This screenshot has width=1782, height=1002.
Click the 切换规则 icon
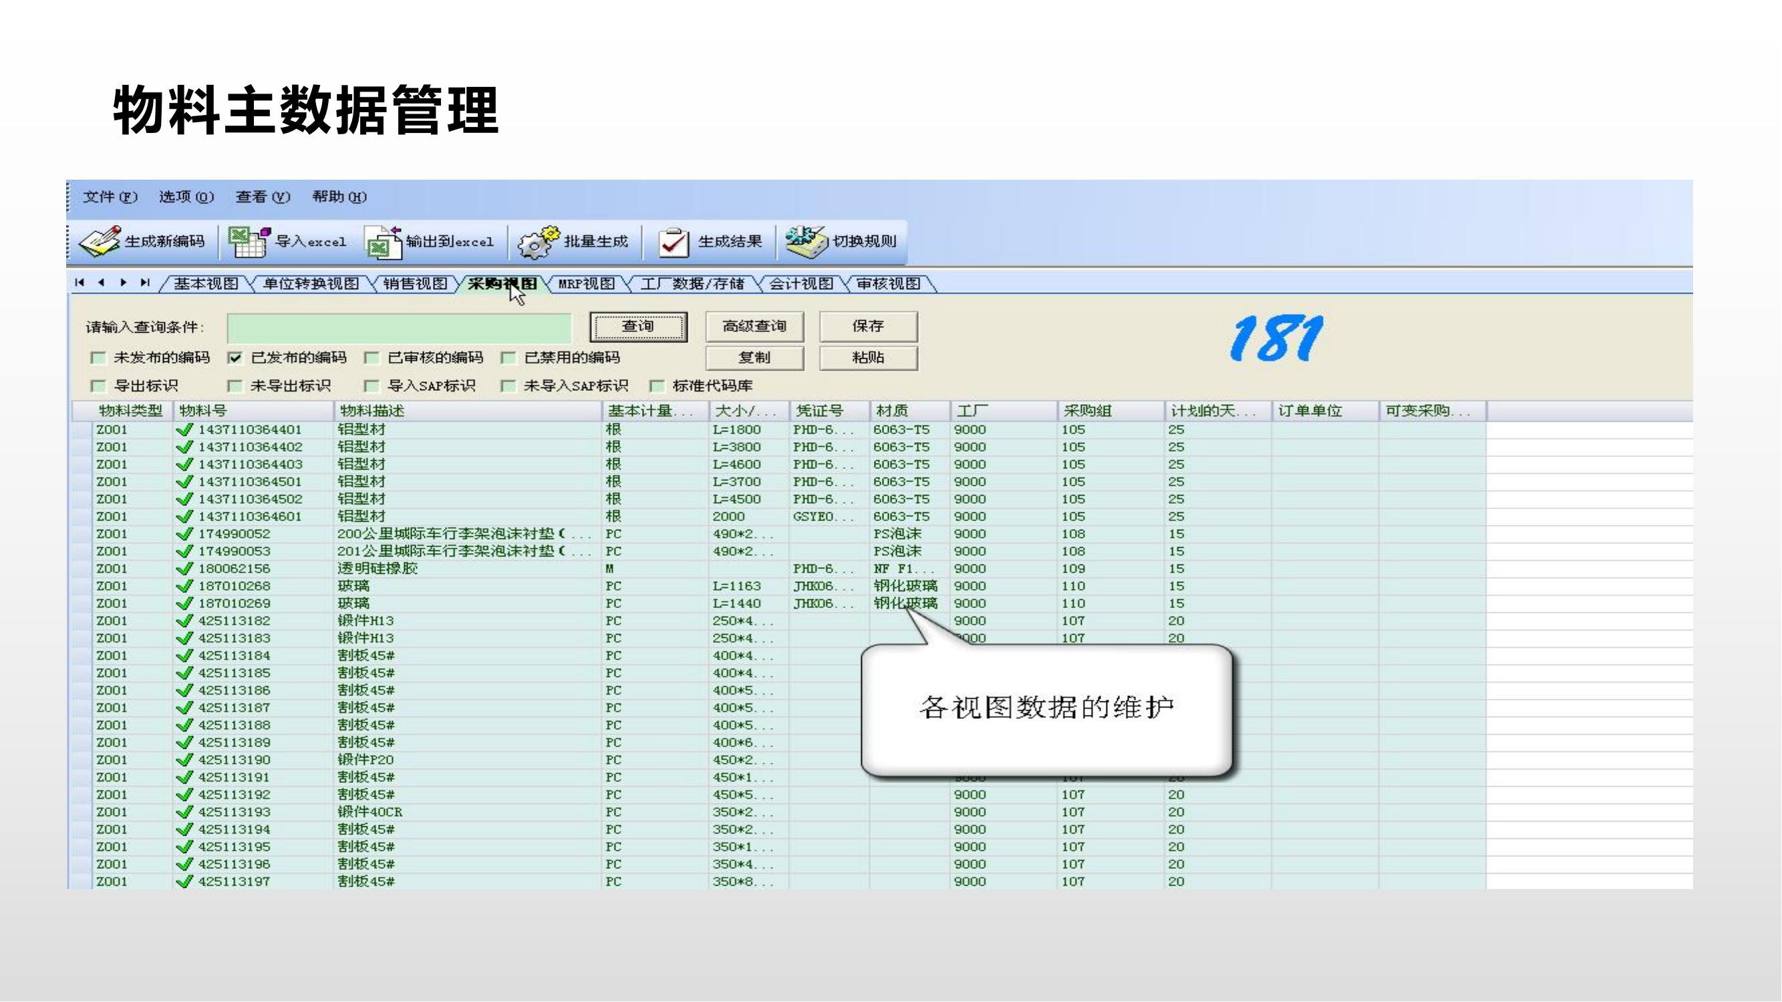806,242
